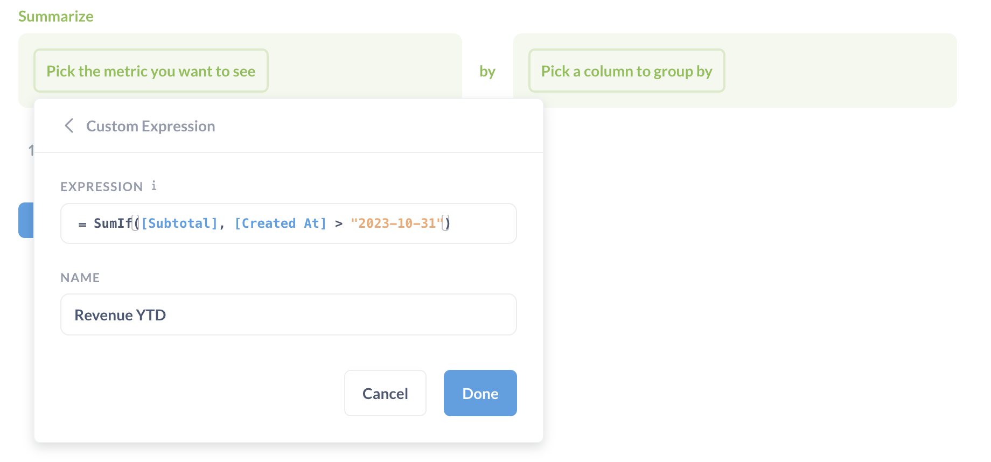Open the 'Pick the metric you want to see' picker
This screenshot has width=991, height=462.
pos(151,71)
